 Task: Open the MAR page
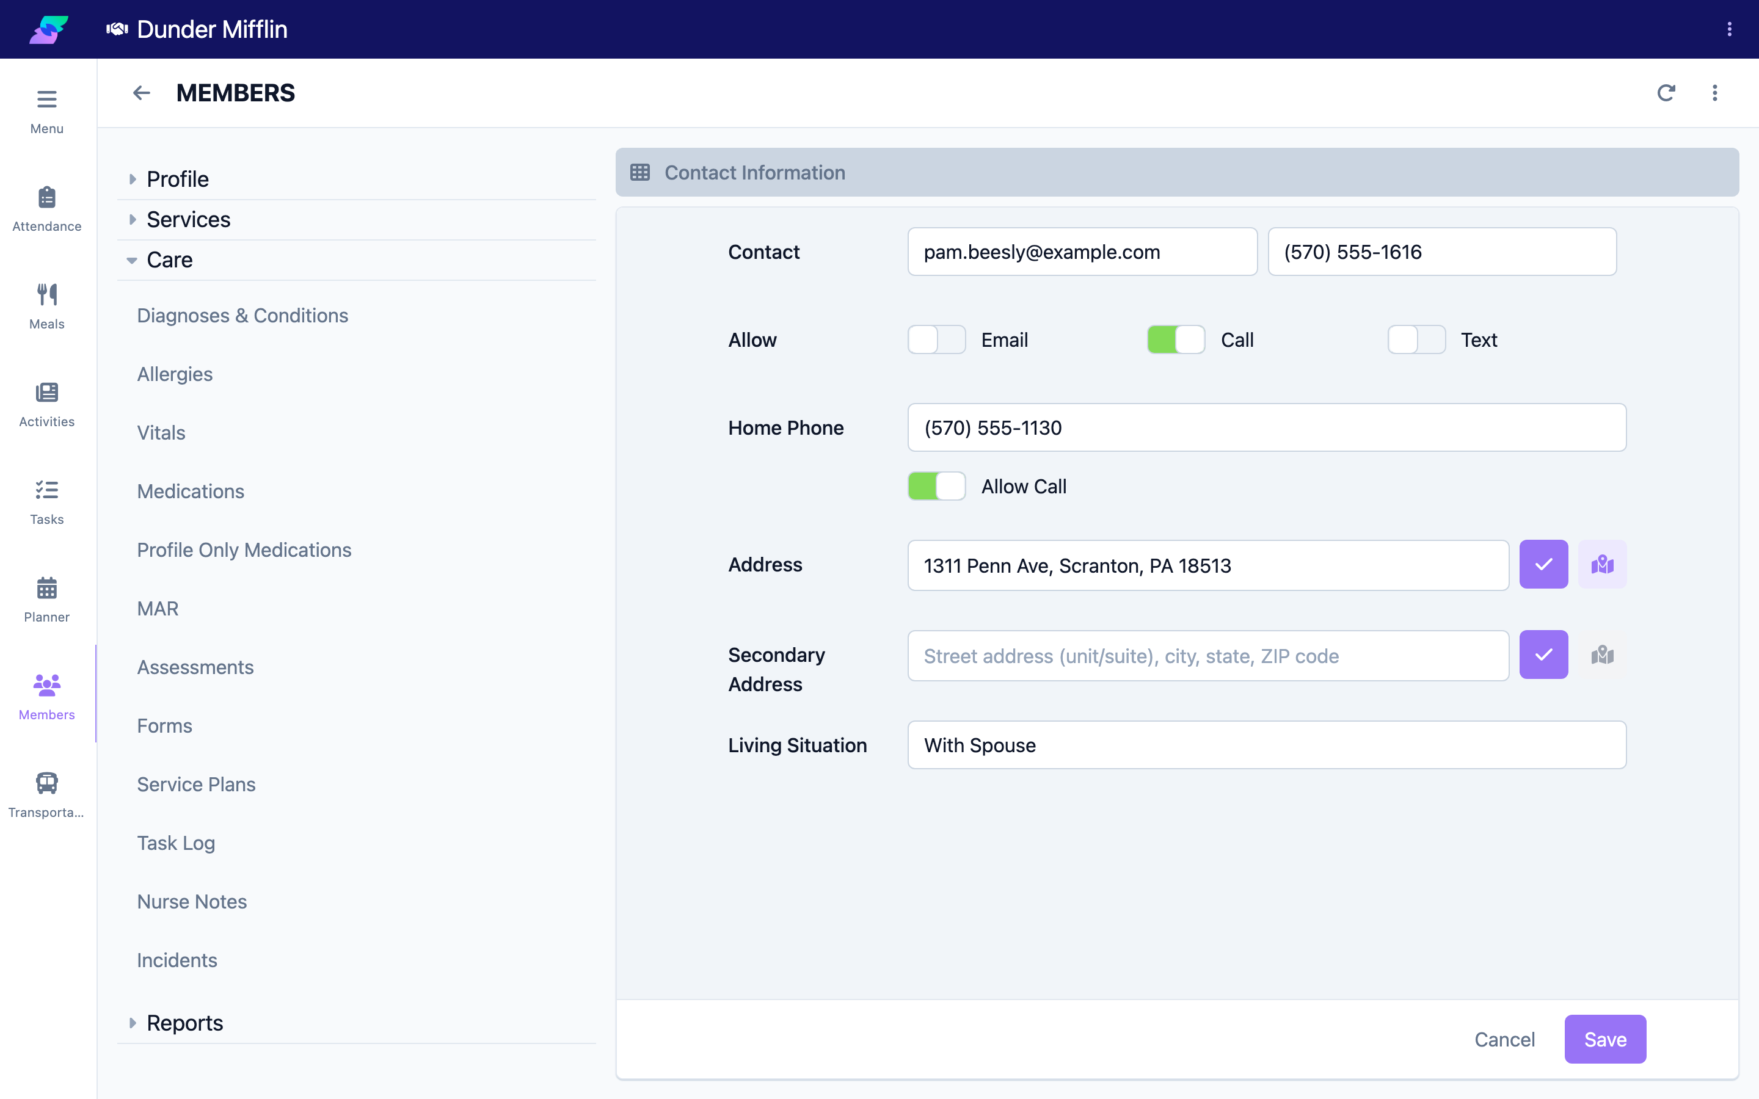pyautogui.click(x=158, y=608)
